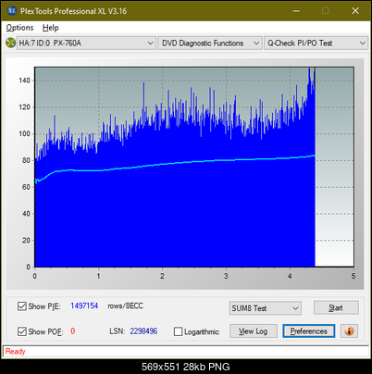Toggle the Show PIE checkbox

tap(22, 306)
